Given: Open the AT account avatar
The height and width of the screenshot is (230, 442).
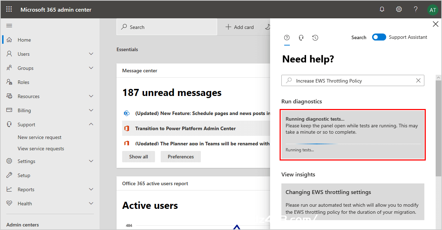Looking at the screenshot, I should pos(432,10).
